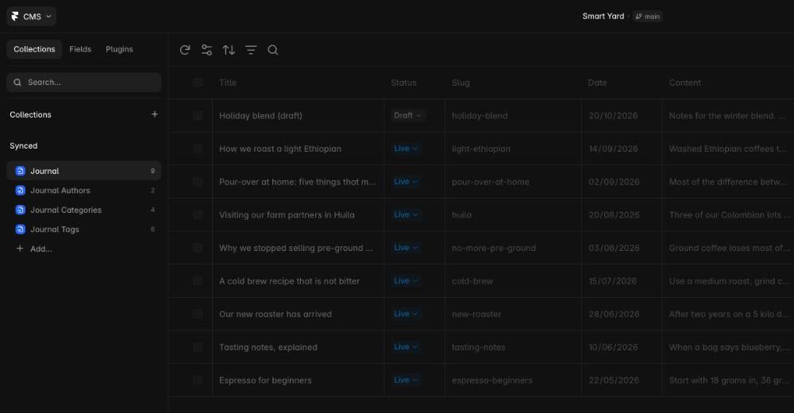Click the Date column header

click(598, 83)
